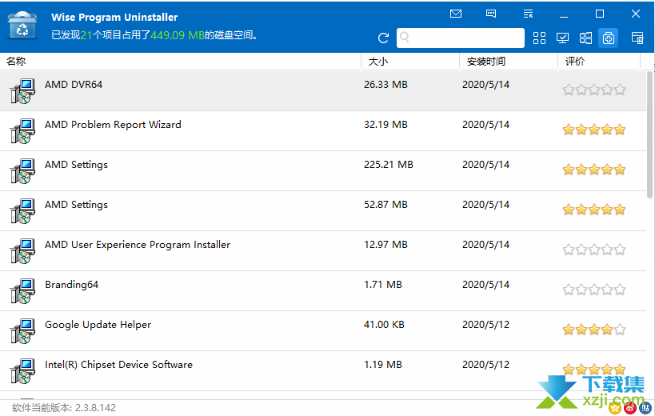Click the 12.97 MB size value

click(x=385, y=245)
